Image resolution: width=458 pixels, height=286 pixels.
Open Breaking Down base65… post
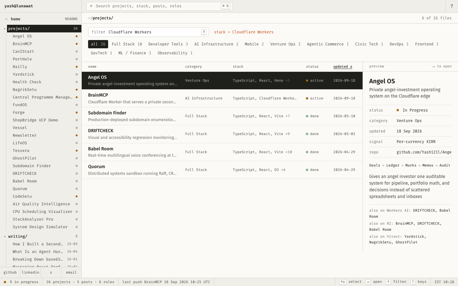pyautogui.click(x=44, y=259)
